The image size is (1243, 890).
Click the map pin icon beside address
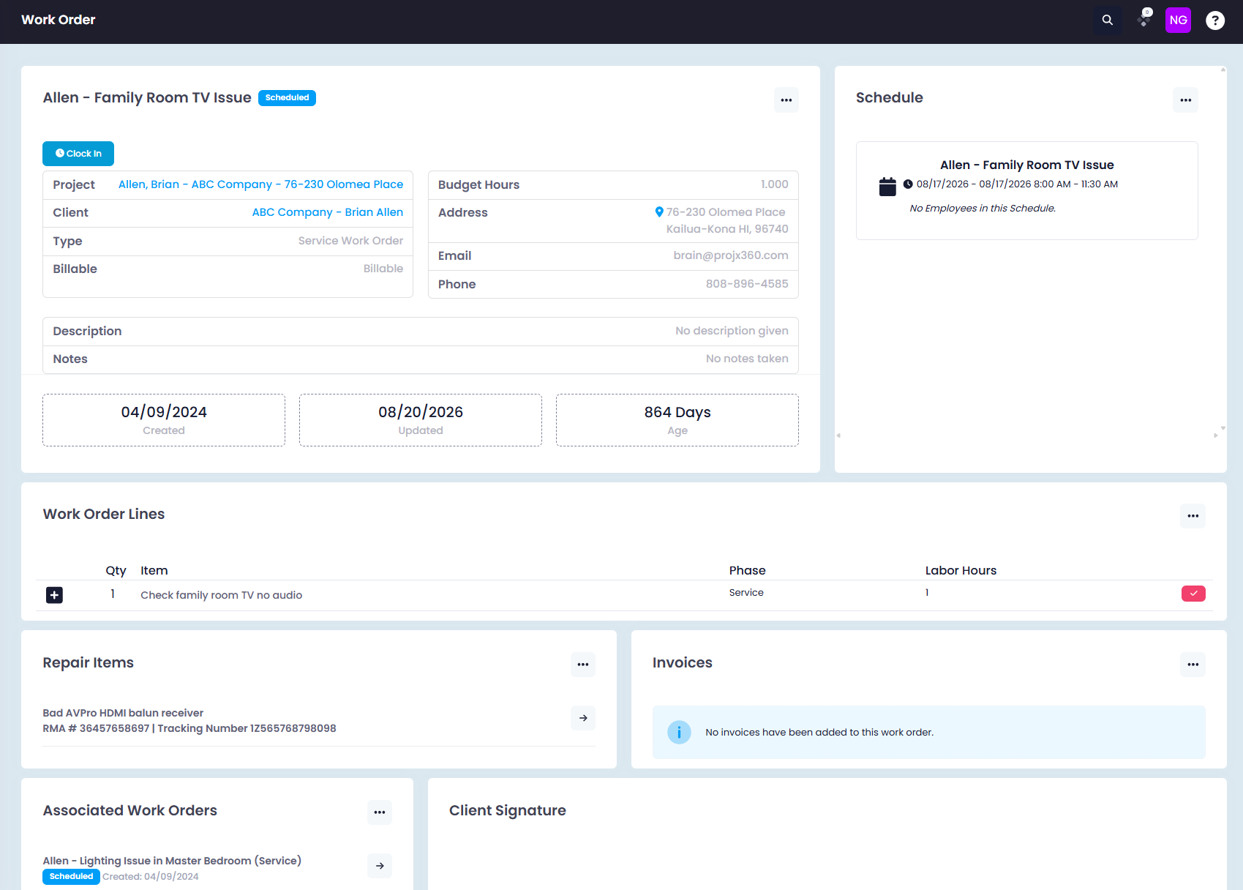point(659,212)
